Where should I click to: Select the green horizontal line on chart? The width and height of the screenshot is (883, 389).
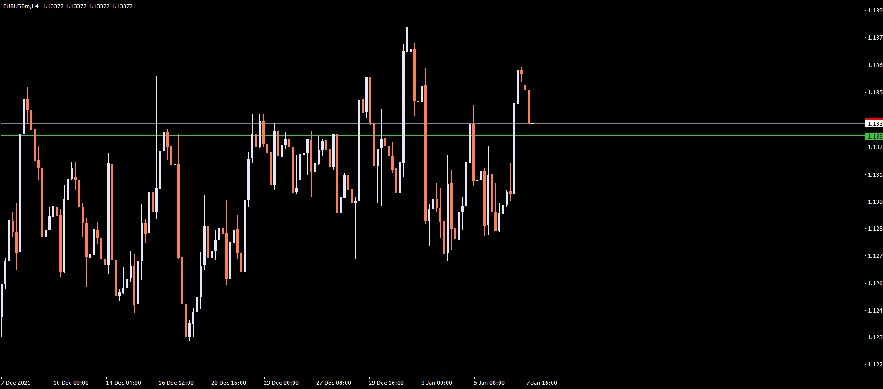pos(432,136)
